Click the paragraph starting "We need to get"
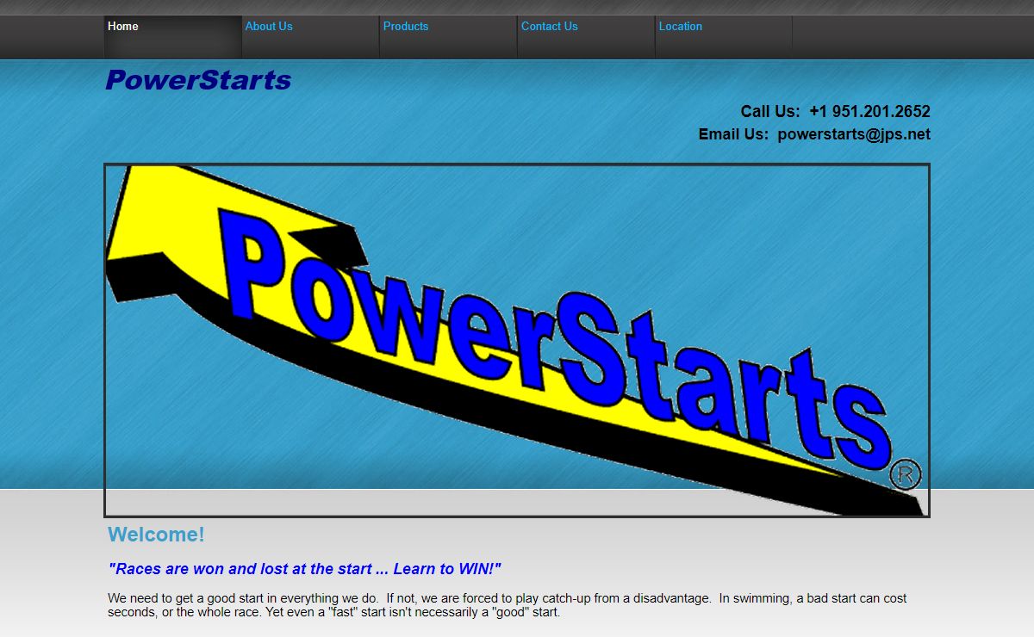The height and width of the screenshot is (637, 1034). click(x=508, y=605)
